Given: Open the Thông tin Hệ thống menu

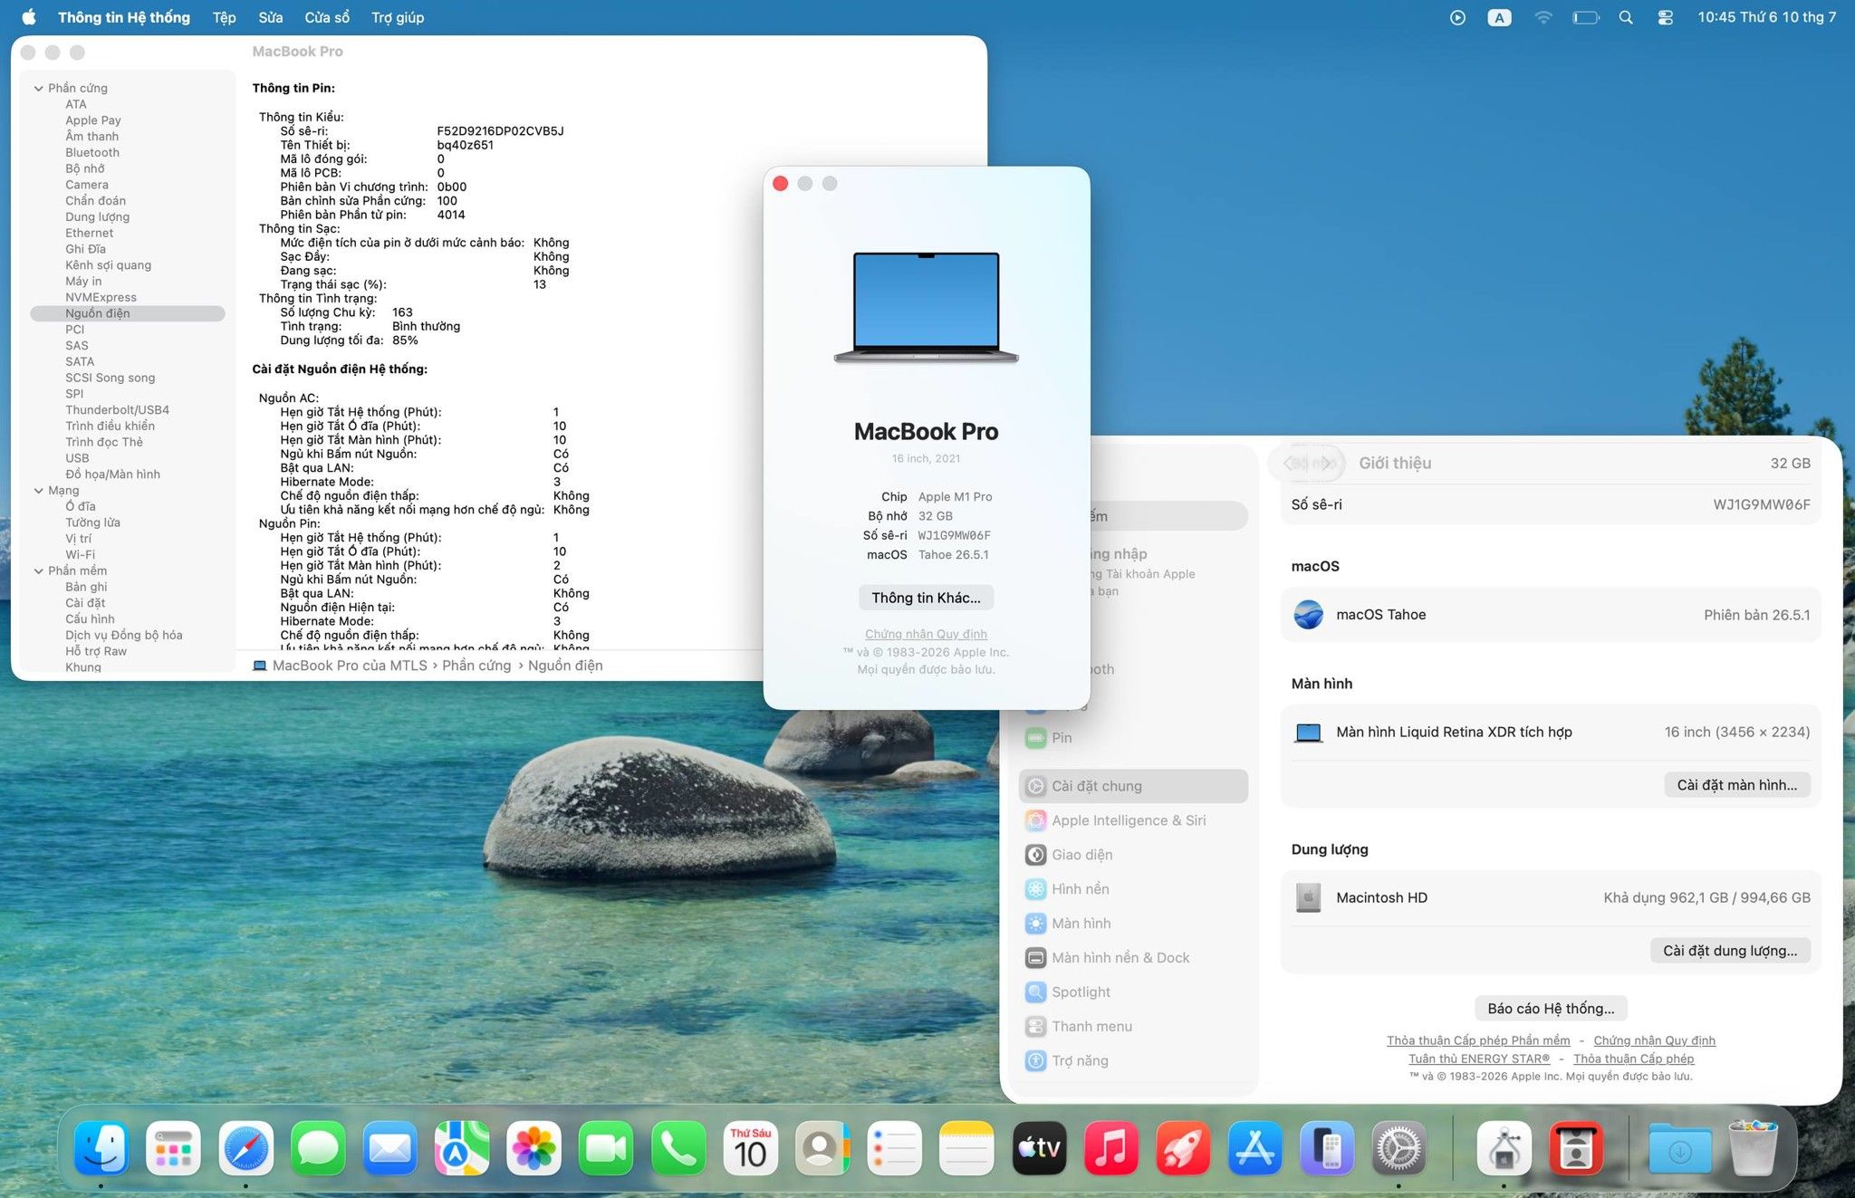Looking at the screenshot, I should [124, 17].
